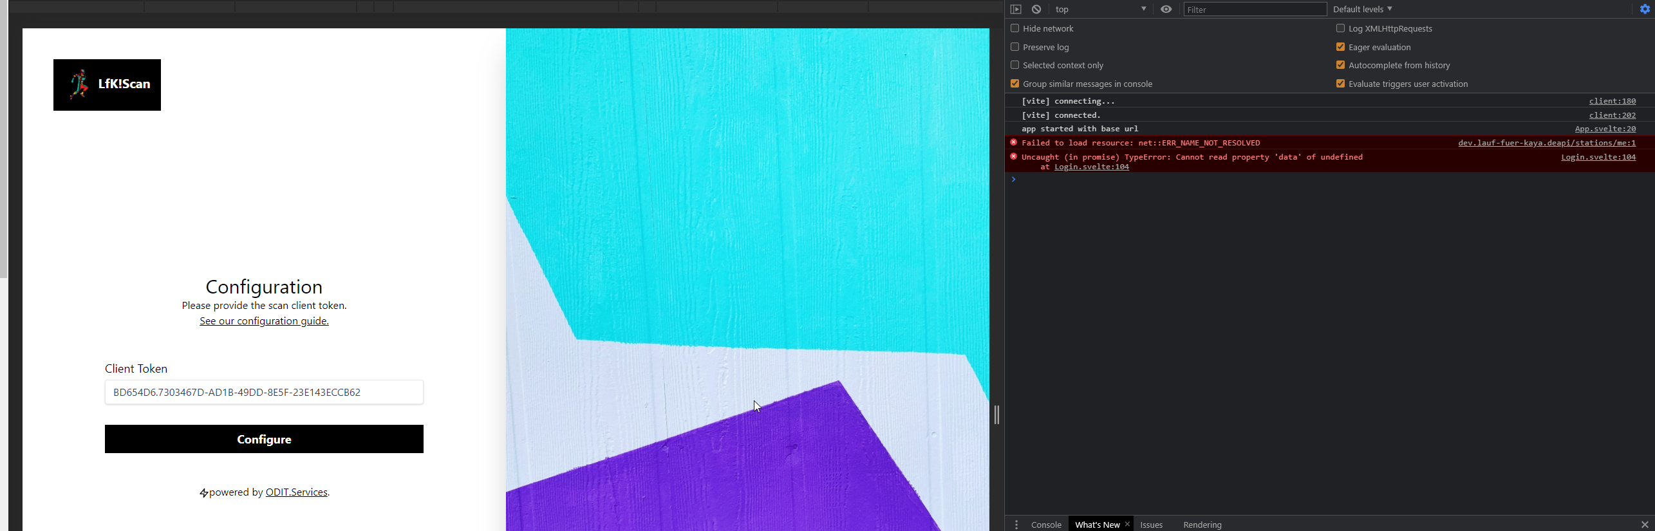Viewport: 1655px width, 531px height.
Task: Switch to the Issues drawer tab
Action: [1151, 525]
